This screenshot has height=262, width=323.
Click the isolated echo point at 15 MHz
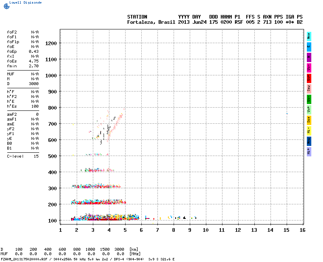point(287,114)
